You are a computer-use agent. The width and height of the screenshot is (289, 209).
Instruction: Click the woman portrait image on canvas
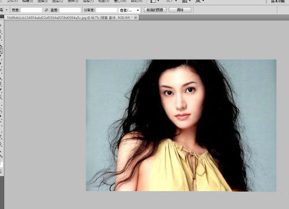pos(181,125)
